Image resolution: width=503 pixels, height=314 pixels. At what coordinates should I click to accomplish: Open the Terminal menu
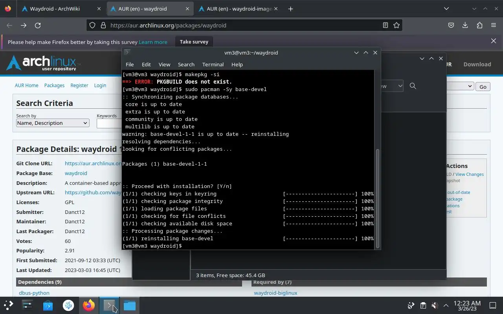coord(213,64)
